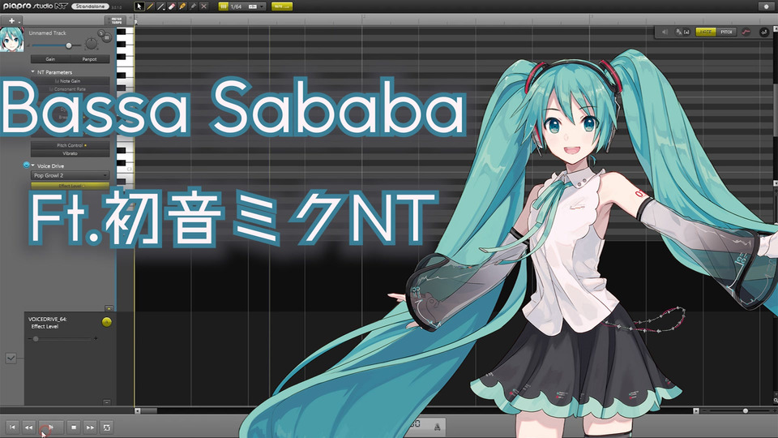The image size is (778, 438).
Task: Click the pink pitch curve icon
Action: [x=746, y=32]
